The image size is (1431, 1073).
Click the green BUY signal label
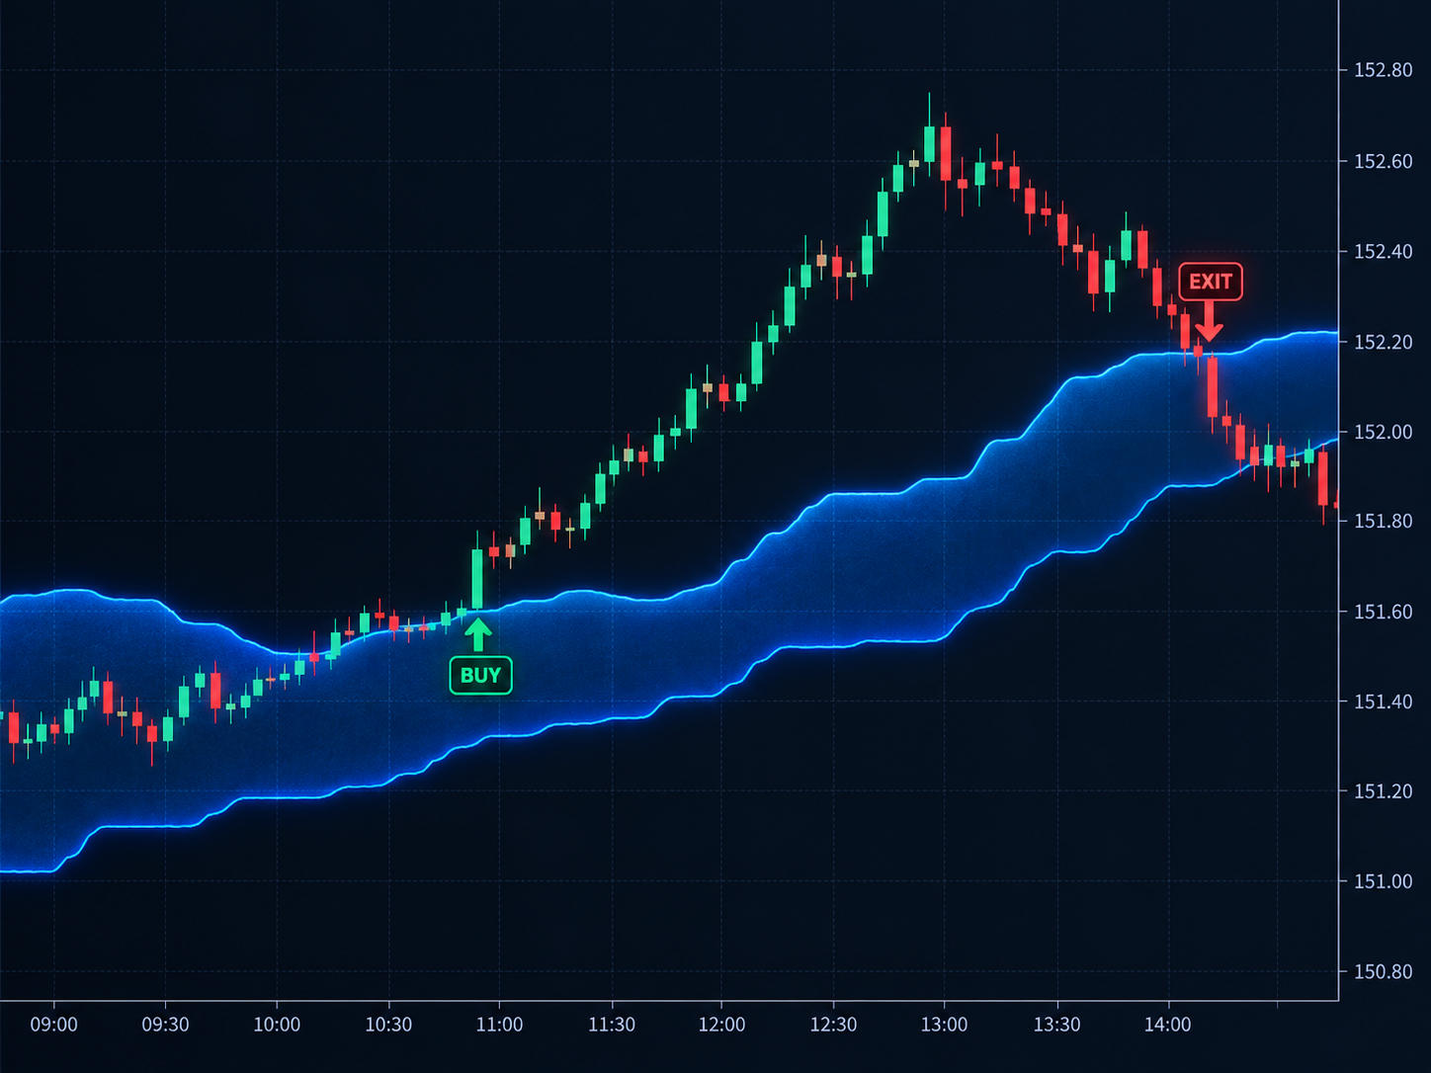(x=480, y=676)
